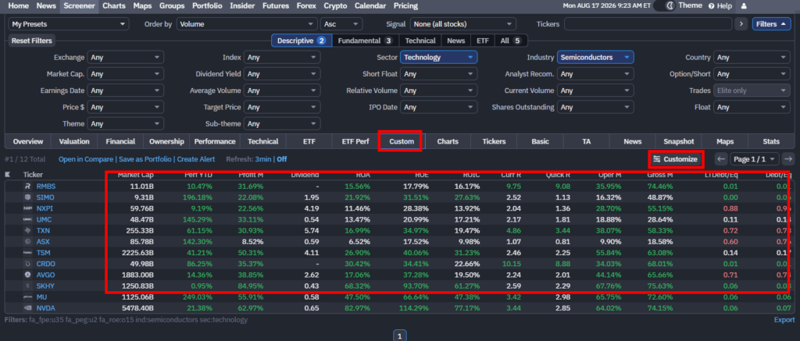The height and width of the screenshot is (341, 800).
Task: Click Save as Portfolio link
Action: pyautogui.click(x=144, y=159)
